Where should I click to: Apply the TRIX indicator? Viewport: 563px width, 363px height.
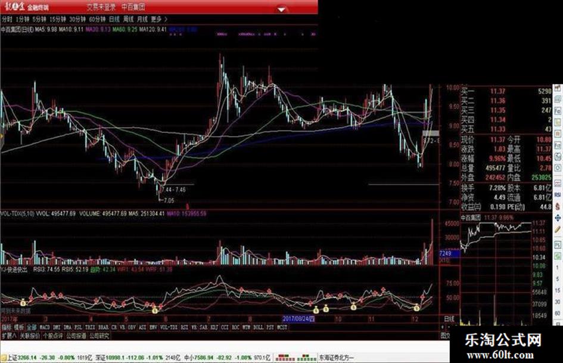tap(90, 327)
